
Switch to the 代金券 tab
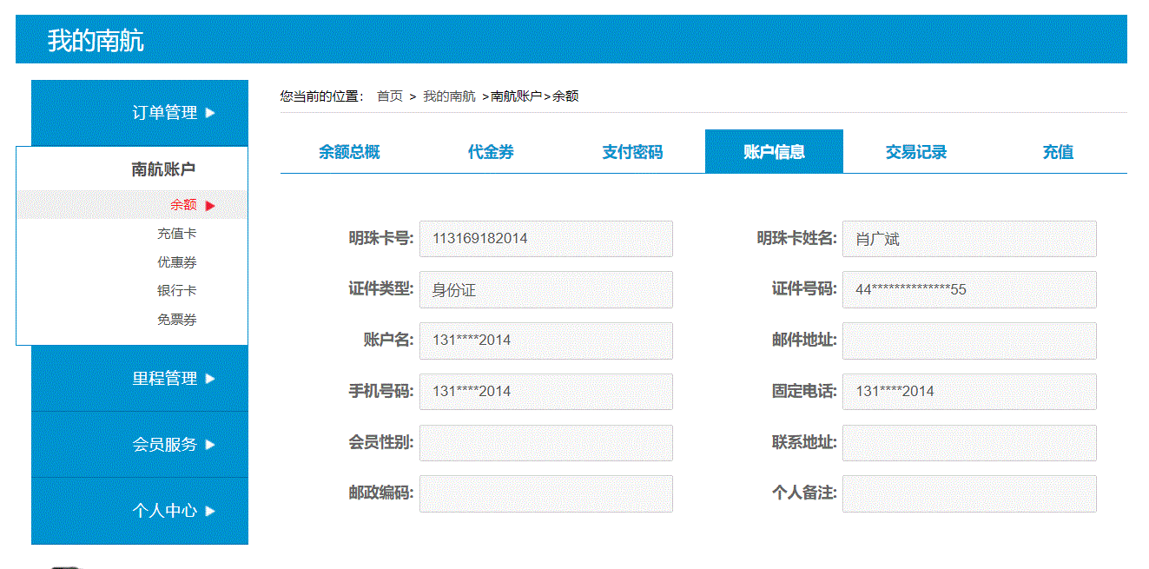(x=491, y=152)
